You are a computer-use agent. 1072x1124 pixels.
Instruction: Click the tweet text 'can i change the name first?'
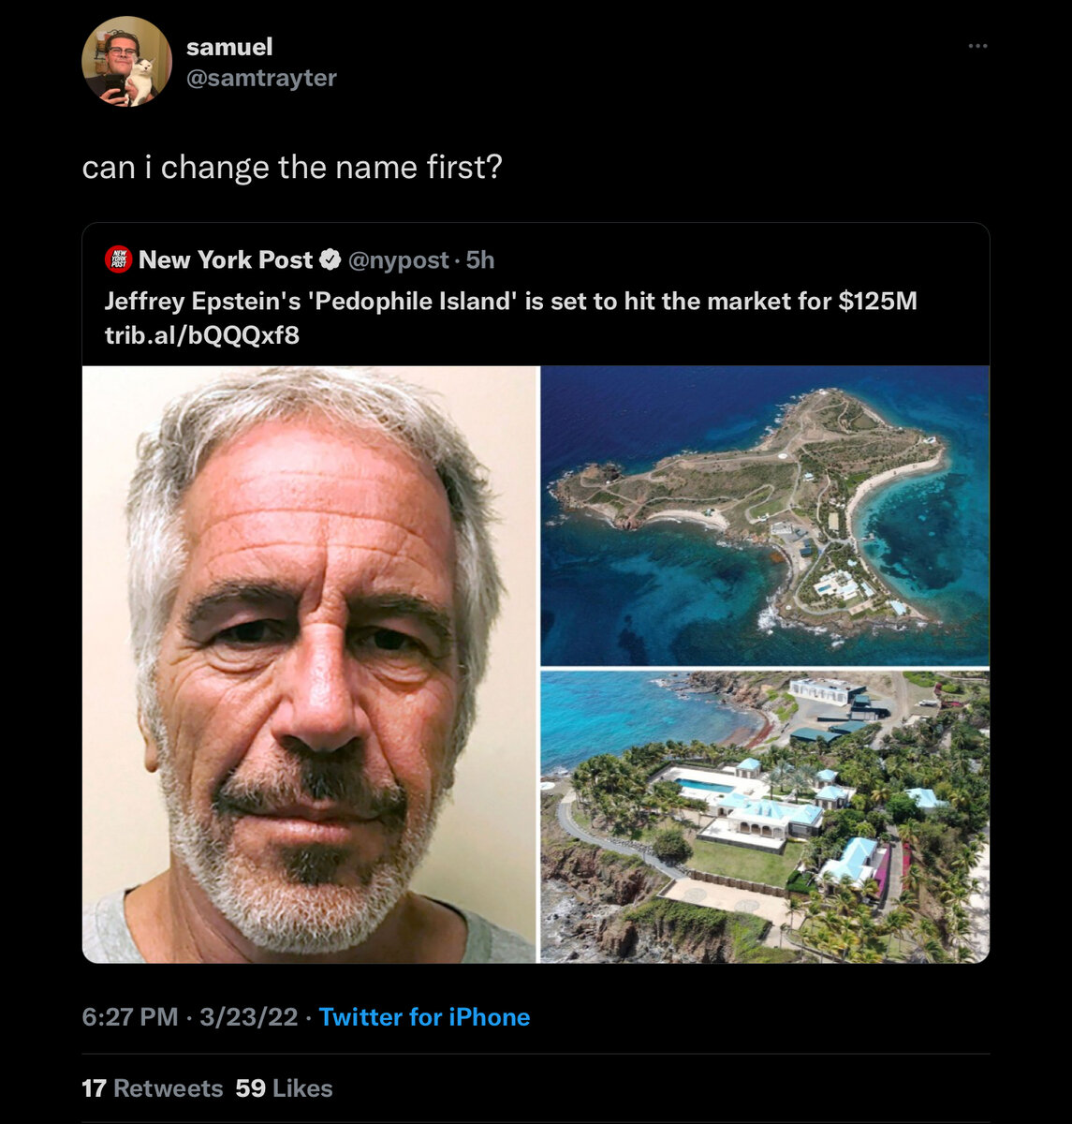point(292,167)
